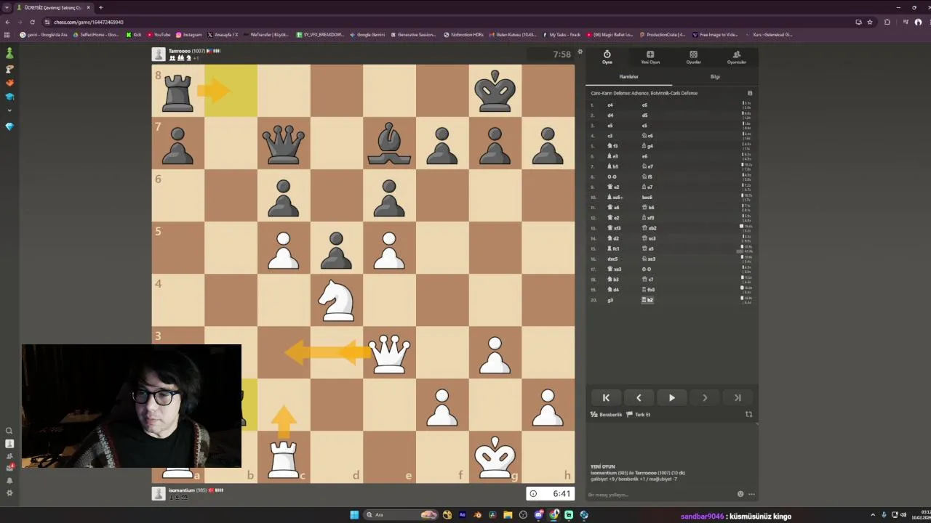Open File Explorer from the taskbar
This screenshot has width=931, height=523.
pos(508,515)
